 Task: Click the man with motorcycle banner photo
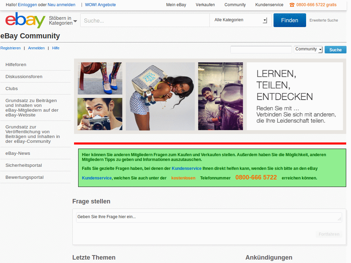click(x=220, y=96)
